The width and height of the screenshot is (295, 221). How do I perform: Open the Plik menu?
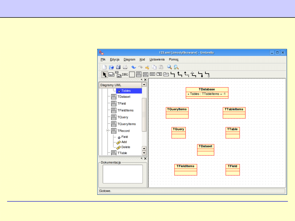coord(103,59)
